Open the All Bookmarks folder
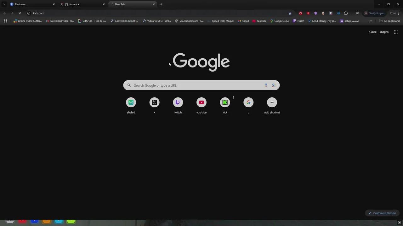Viewport: 403px width, 226px height. point(389,21)
